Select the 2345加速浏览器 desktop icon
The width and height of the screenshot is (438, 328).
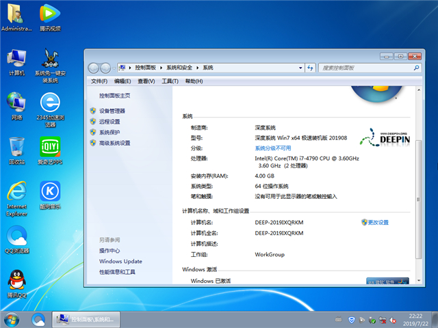coord(50,109)
